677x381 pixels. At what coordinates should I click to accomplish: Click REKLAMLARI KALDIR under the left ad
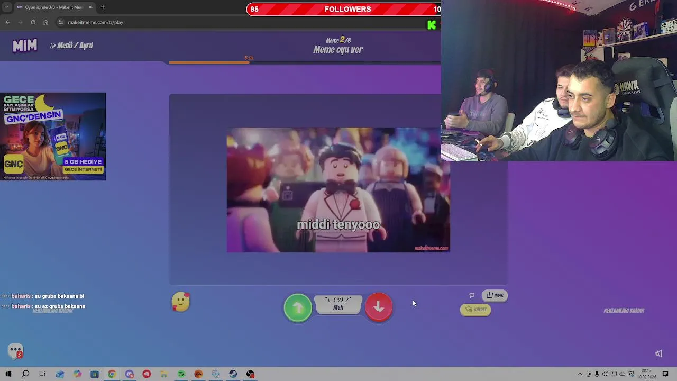point(53,311)
